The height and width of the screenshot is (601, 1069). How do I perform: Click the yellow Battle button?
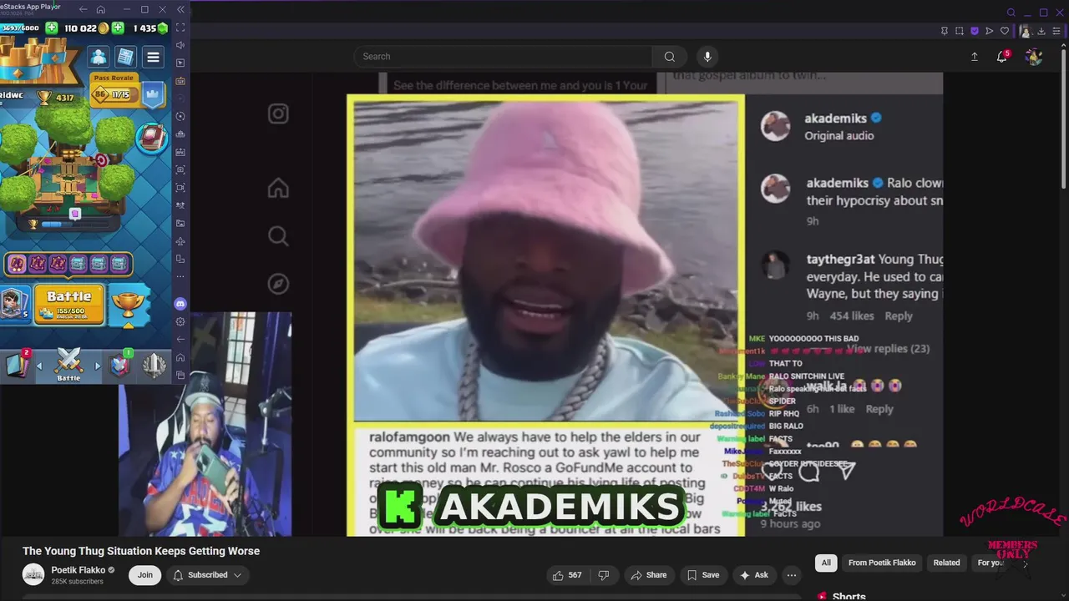68,304
